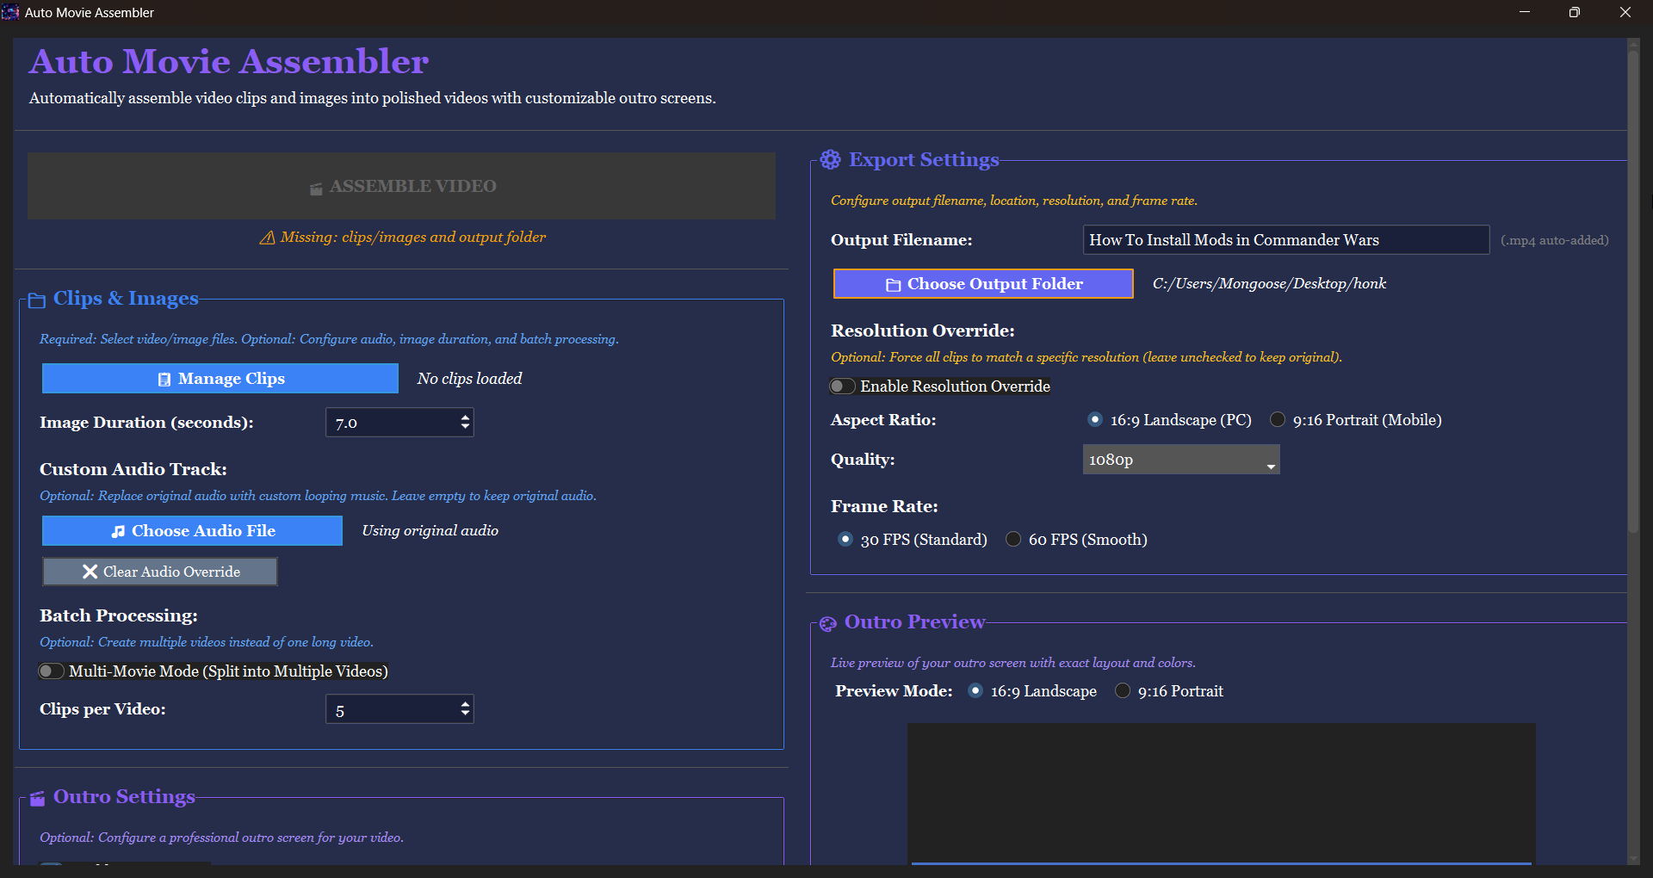
Task: Click the Clips & Images folder icon
Action: 36,300
